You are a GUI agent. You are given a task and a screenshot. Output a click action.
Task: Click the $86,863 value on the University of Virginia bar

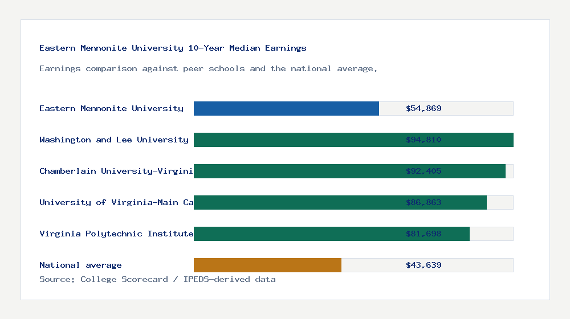(424, 202)
